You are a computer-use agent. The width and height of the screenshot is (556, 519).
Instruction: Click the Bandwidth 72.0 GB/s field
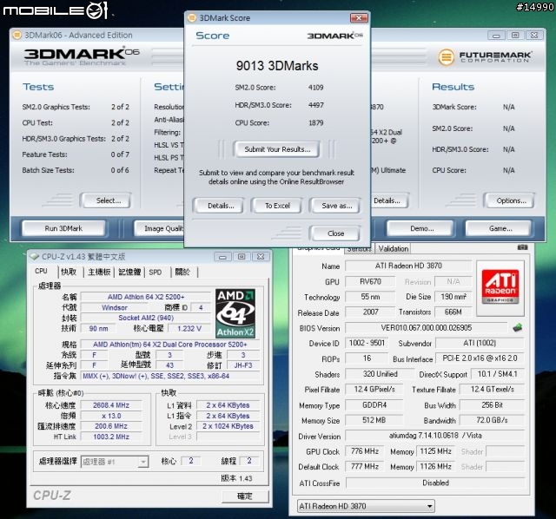[492, 420]
